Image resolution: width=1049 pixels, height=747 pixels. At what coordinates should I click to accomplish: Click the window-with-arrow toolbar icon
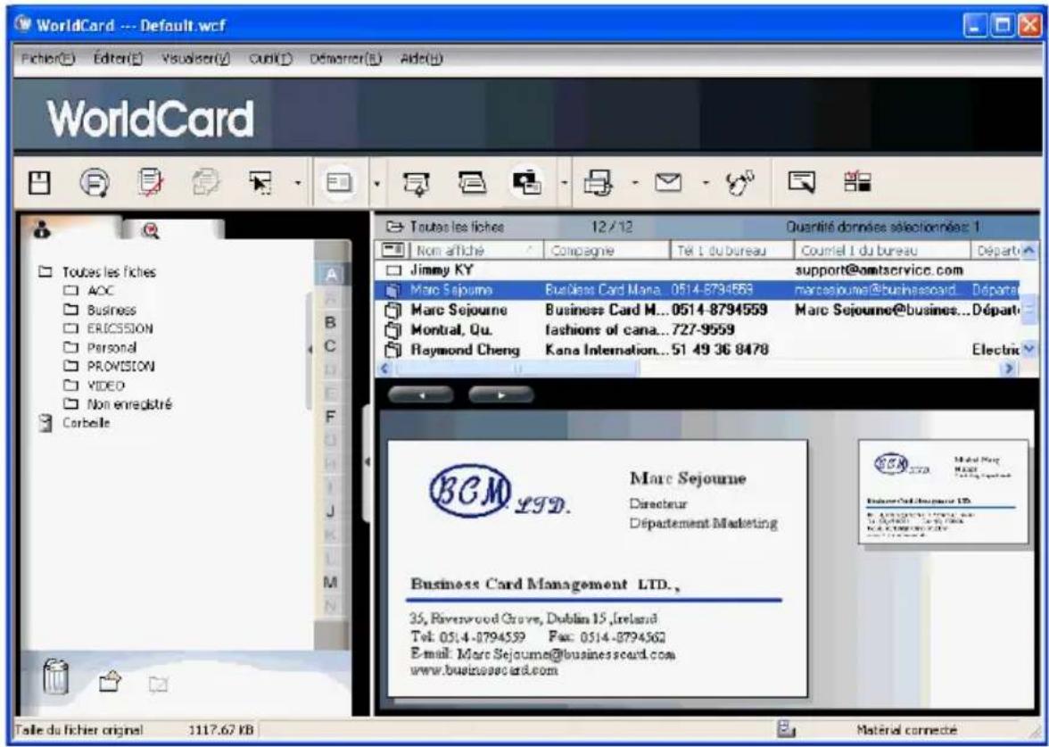point(799,183)
